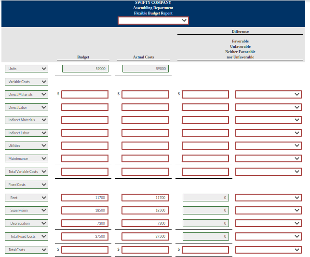Open the Supervision label dropdown
The image size is (310, 257).
(27, 210)
